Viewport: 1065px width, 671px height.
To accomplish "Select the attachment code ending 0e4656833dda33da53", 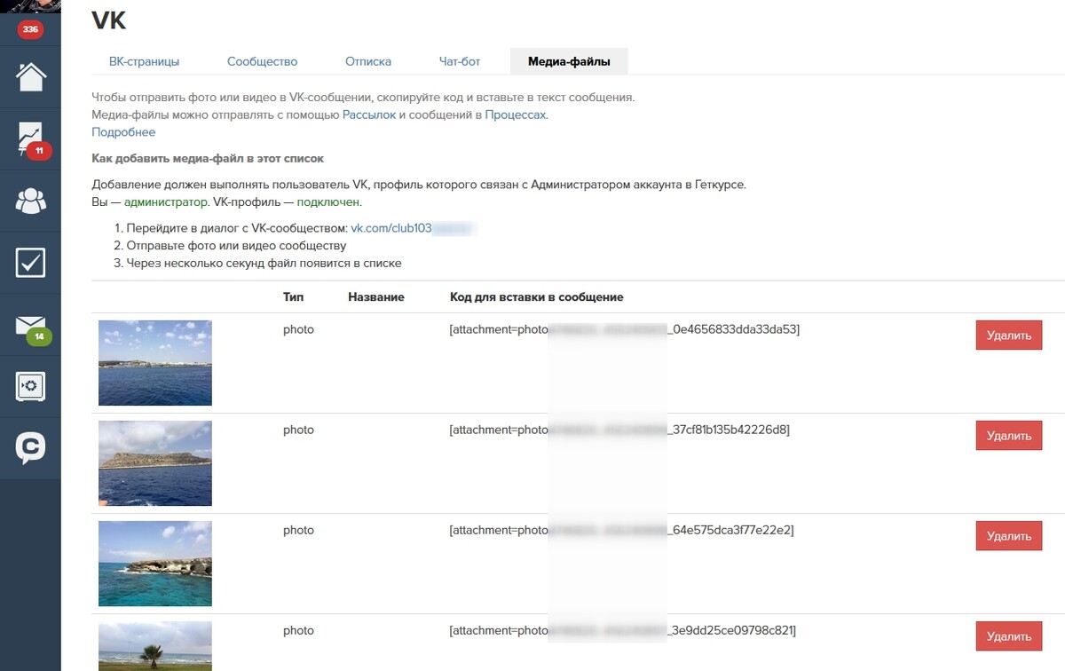I will 625,329.
